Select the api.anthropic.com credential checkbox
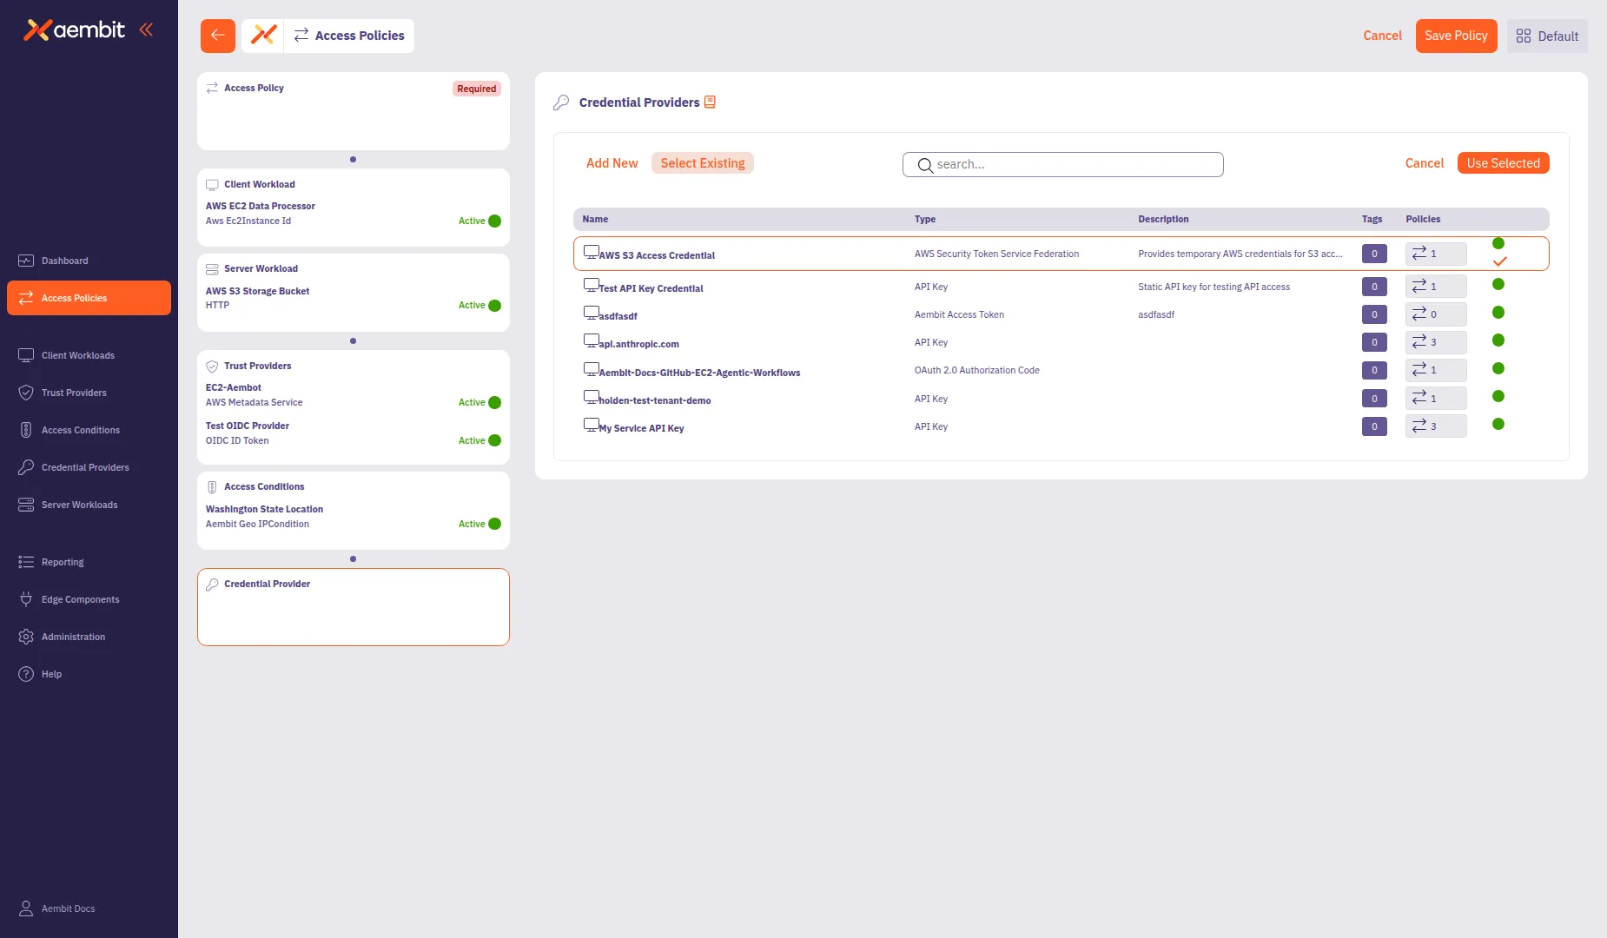 (x=592, y=340)
